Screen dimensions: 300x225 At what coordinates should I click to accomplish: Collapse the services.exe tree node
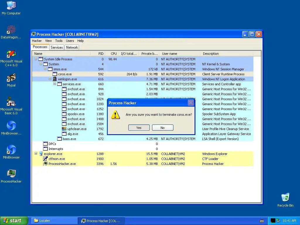point(54,84)
